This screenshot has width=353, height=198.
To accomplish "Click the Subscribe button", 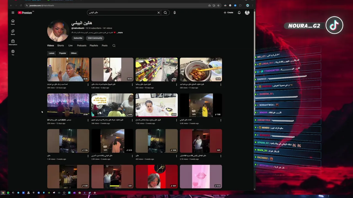I will point(78,38).
